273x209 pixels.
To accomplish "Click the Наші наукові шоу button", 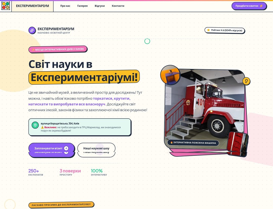I will coord(96,148).
